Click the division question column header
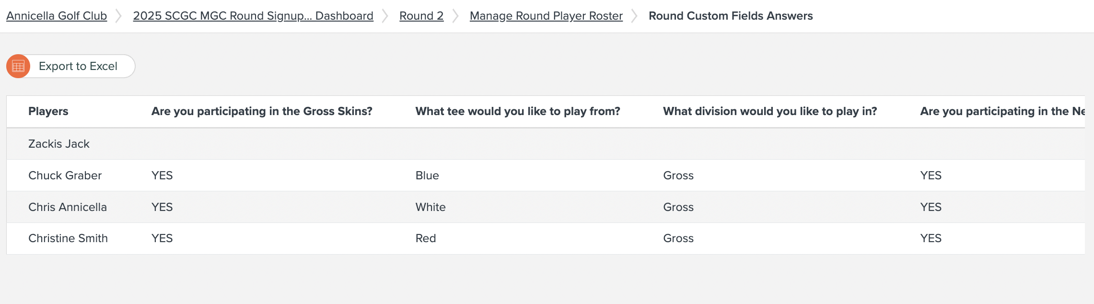Image resolution: width=1094 pixels, height=304 pixels. pyautogui.click(x=769, y=111)
